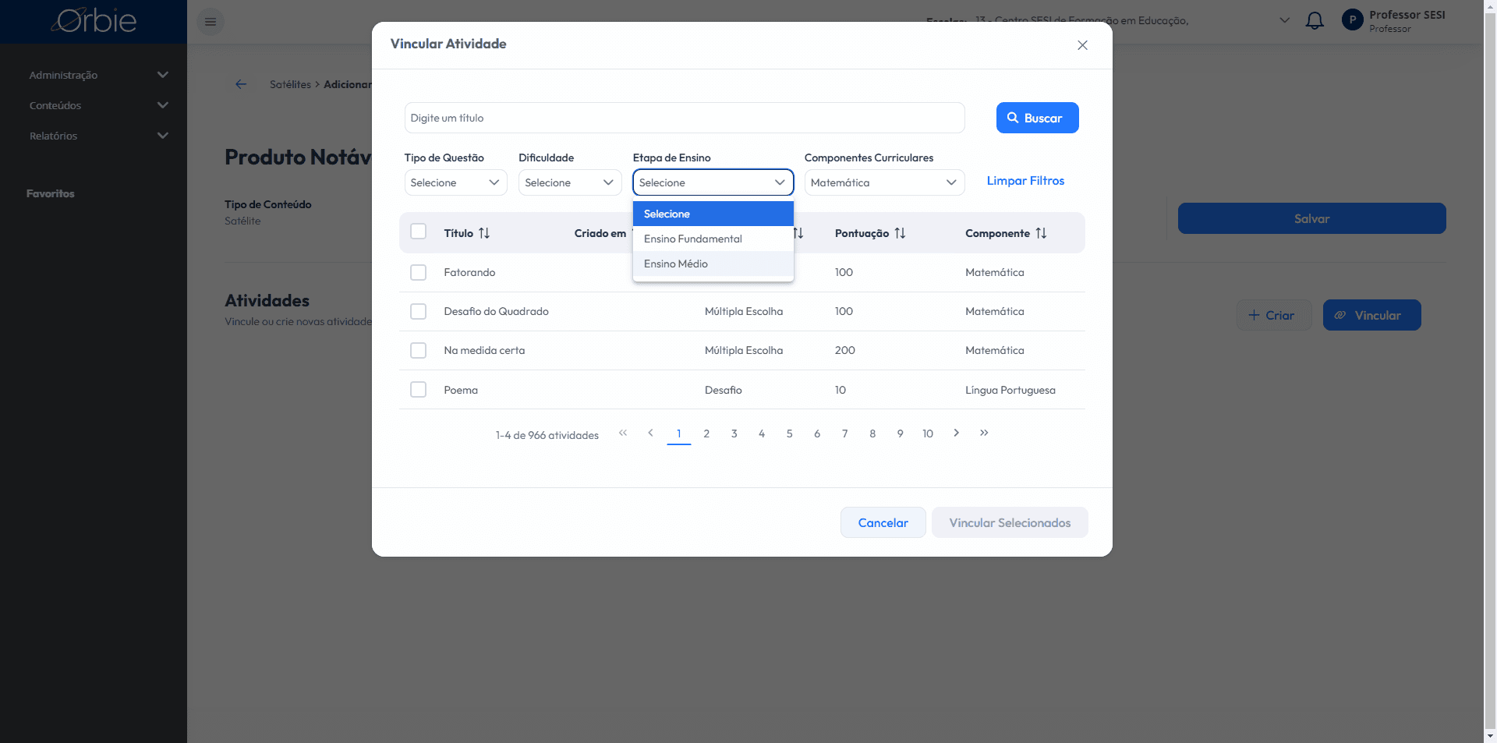This screenshot has height=743, width=1497.
Task: Check the Desafio do Quadrado checkbox
Action: 419,311
